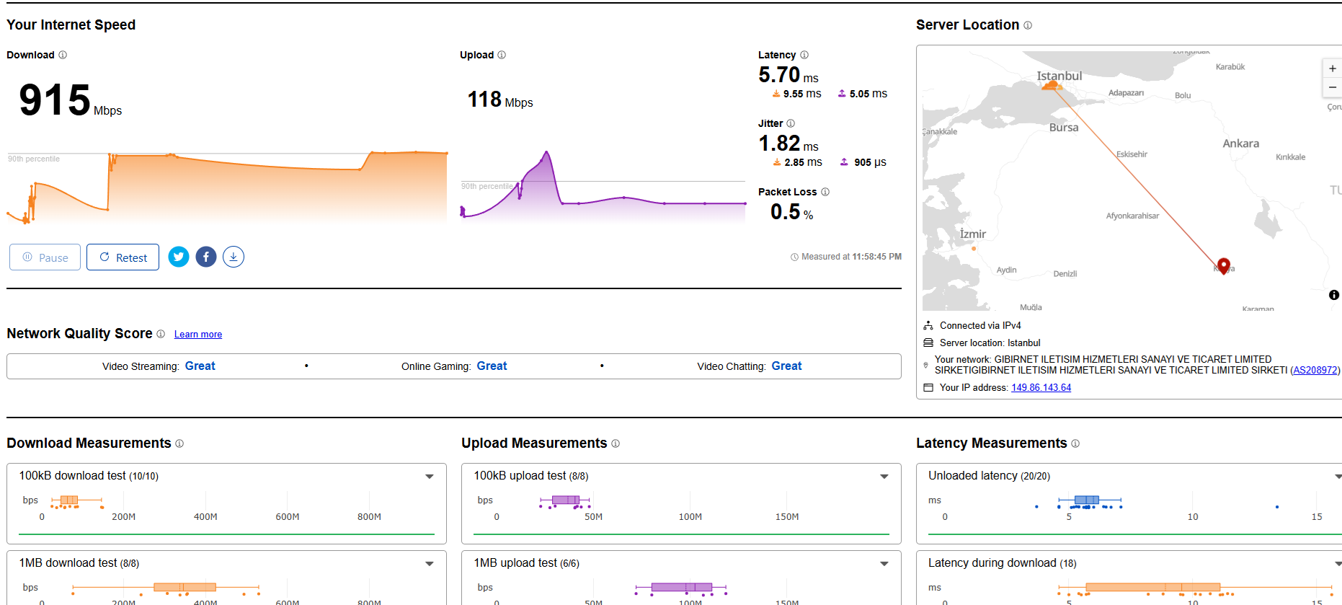
Task: Open the AS208972 network link
Action: (x=1315, y=370)
